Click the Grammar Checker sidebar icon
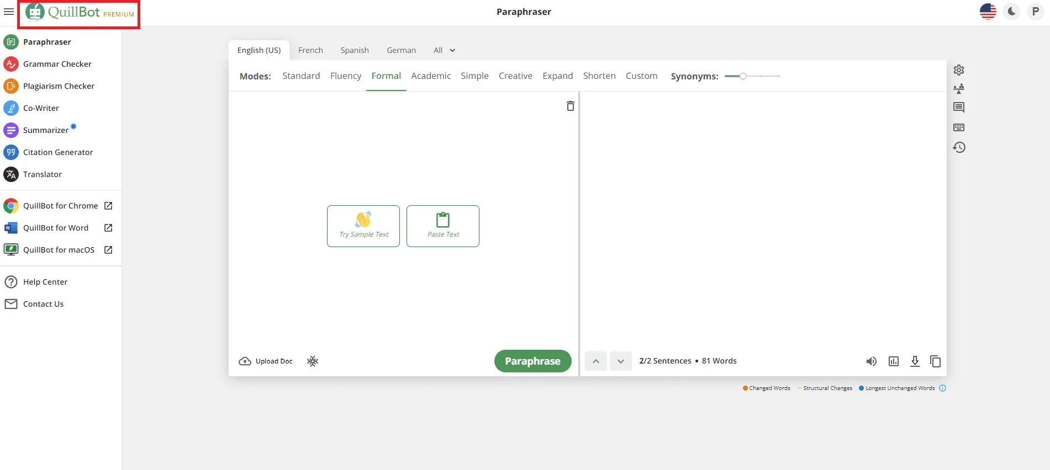1050x470 pixels. coord(11,64)
